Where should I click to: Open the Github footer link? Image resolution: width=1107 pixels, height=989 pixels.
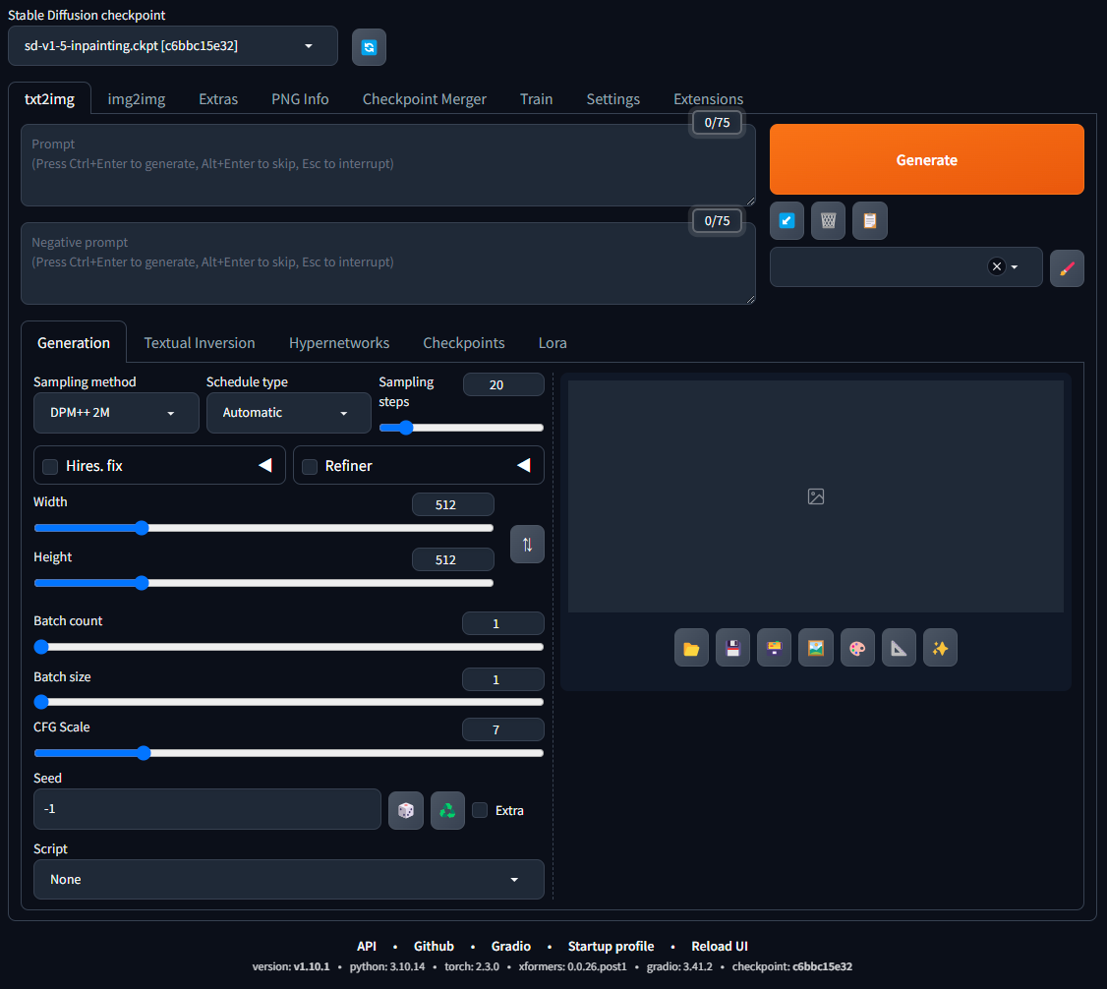434,946
